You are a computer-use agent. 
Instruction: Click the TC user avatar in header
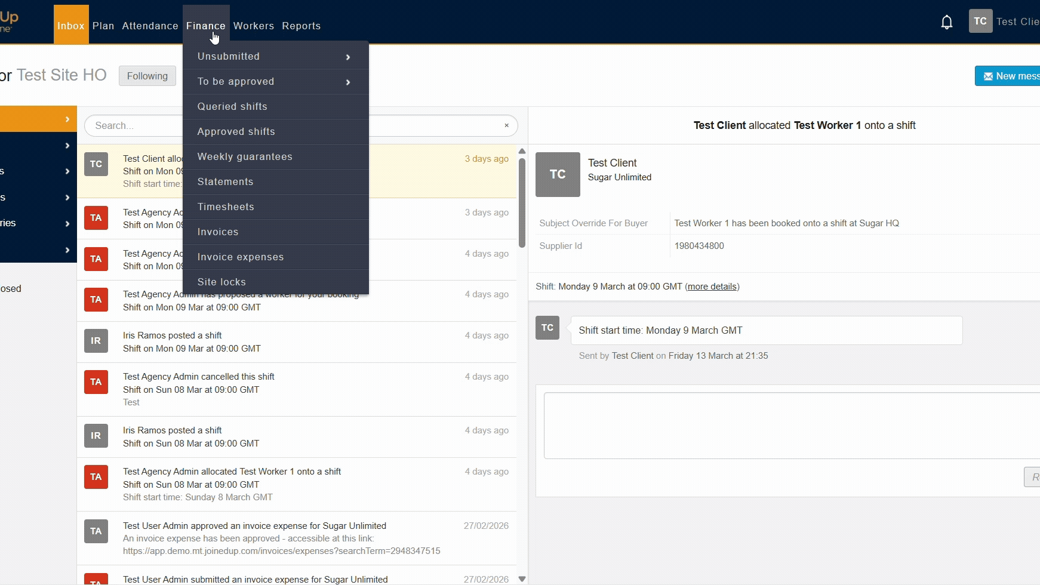coord(980,21)
